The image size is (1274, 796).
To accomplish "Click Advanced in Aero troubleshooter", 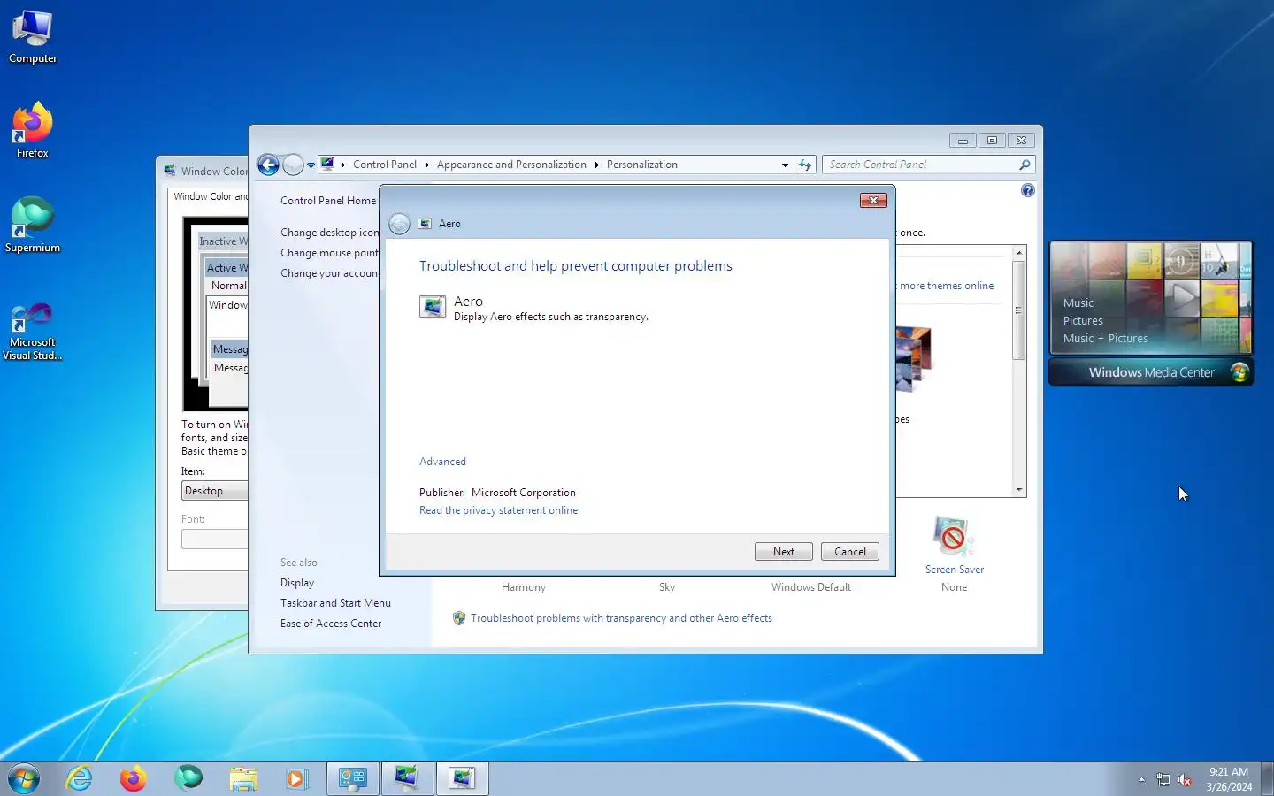I will pyautogui.click(x=442, y=462).
